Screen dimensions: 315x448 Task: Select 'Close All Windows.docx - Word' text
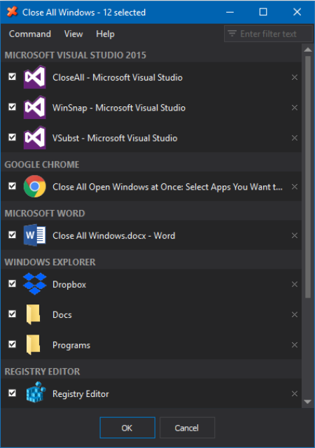coord(114,236)
